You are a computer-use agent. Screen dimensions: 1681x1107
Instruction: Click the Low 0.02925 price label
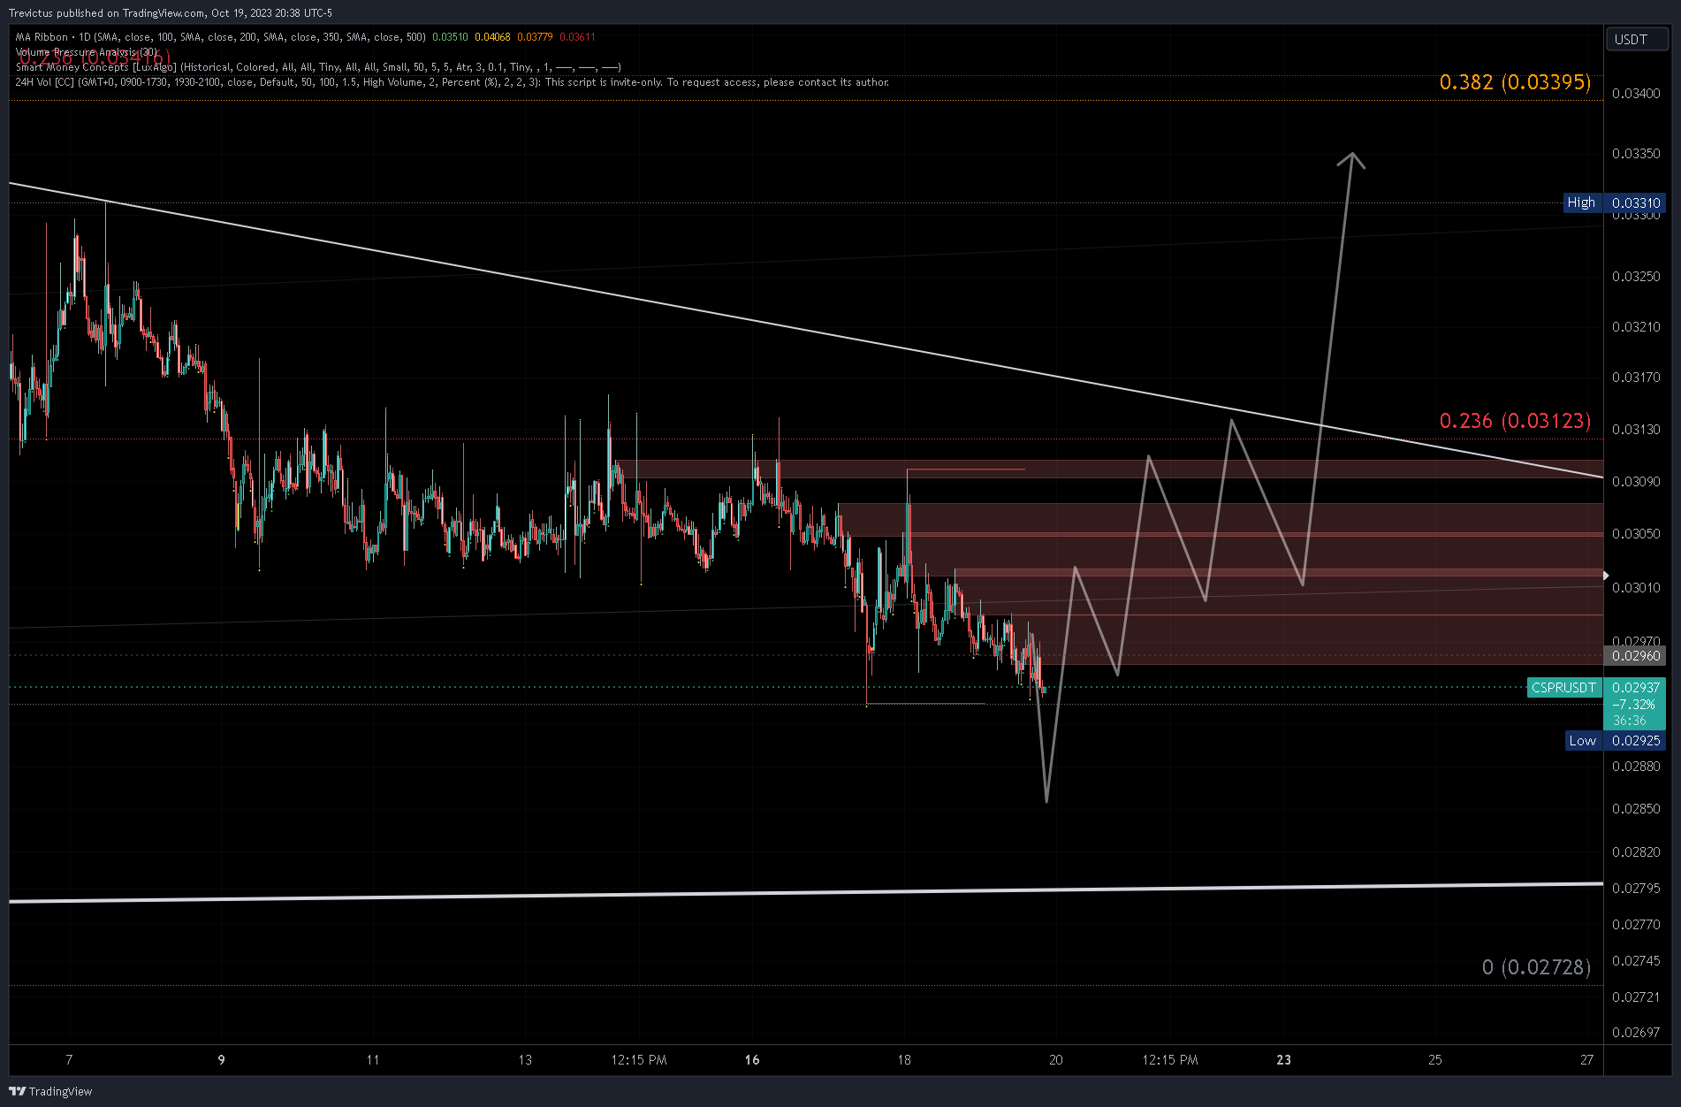pos(1616,741)
